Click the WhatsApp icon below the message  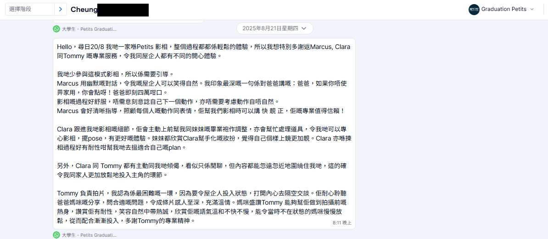click(x=56, y=235)
